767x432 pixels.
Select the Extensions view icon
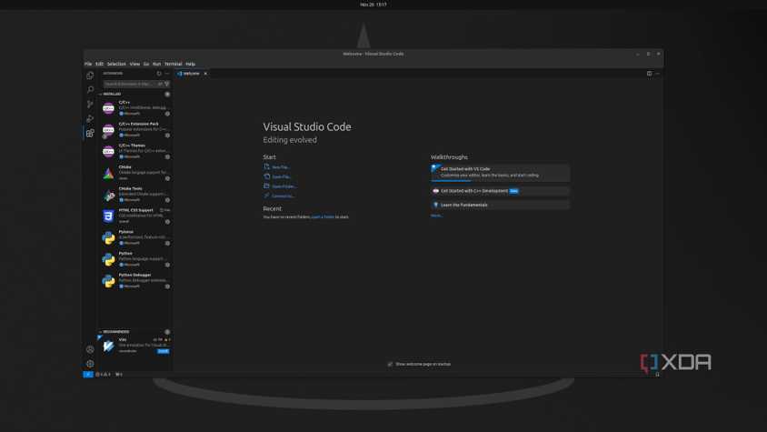pos(90,133)
